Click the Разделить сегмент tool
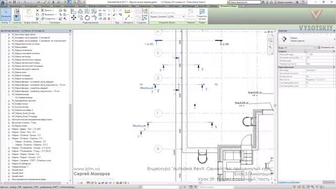This screenshot has height=189, width=336. click(x=202, y=14)
